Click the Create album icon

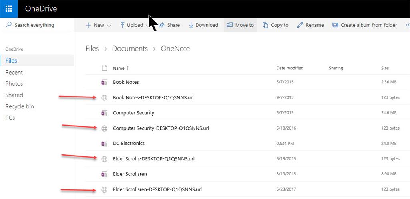335,25
